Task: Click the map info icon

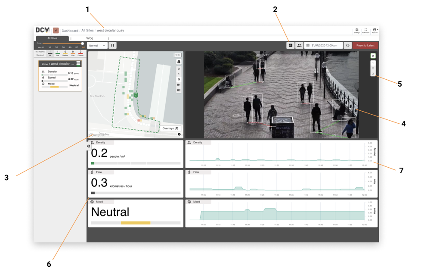Action: [x=179, y=134]
